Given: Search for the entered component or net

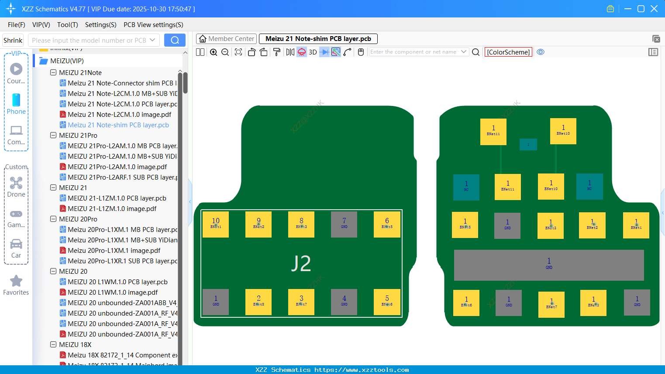Looking at the screenshot, I should [476, 52].
